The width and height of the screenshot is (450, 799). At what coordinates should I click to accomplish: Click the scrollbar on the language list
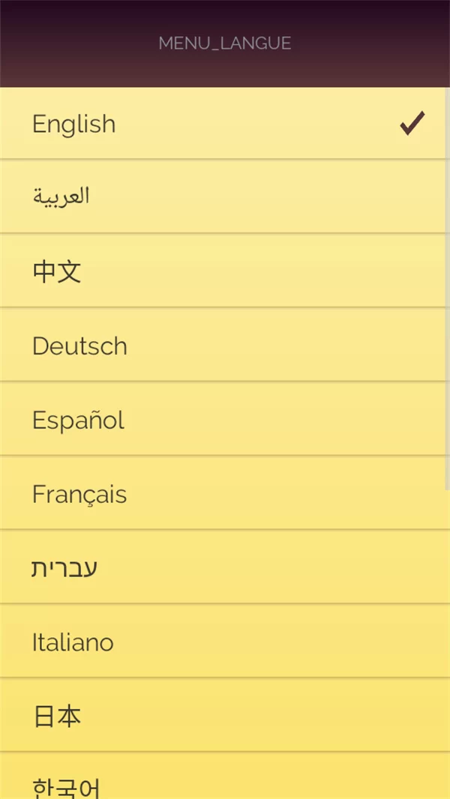click(x=447, y=285)
